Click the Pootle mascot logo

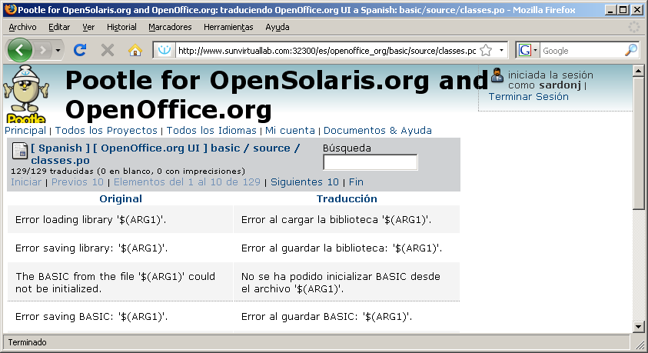(26, 95)
